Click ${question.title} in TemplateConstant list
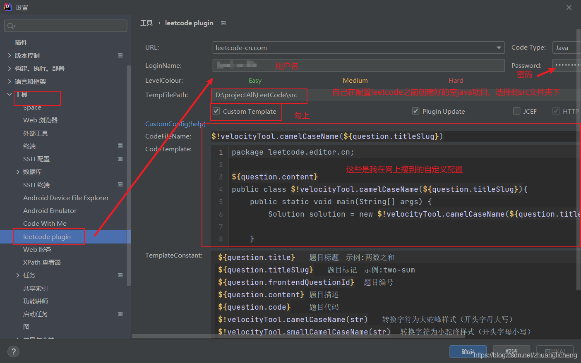The height and width of the screenshot is (363, 581). pos(257,258)
